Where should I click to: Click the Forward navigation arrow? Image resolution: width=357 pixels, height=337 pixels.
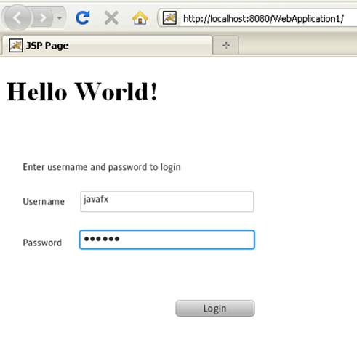pos(43,17)
